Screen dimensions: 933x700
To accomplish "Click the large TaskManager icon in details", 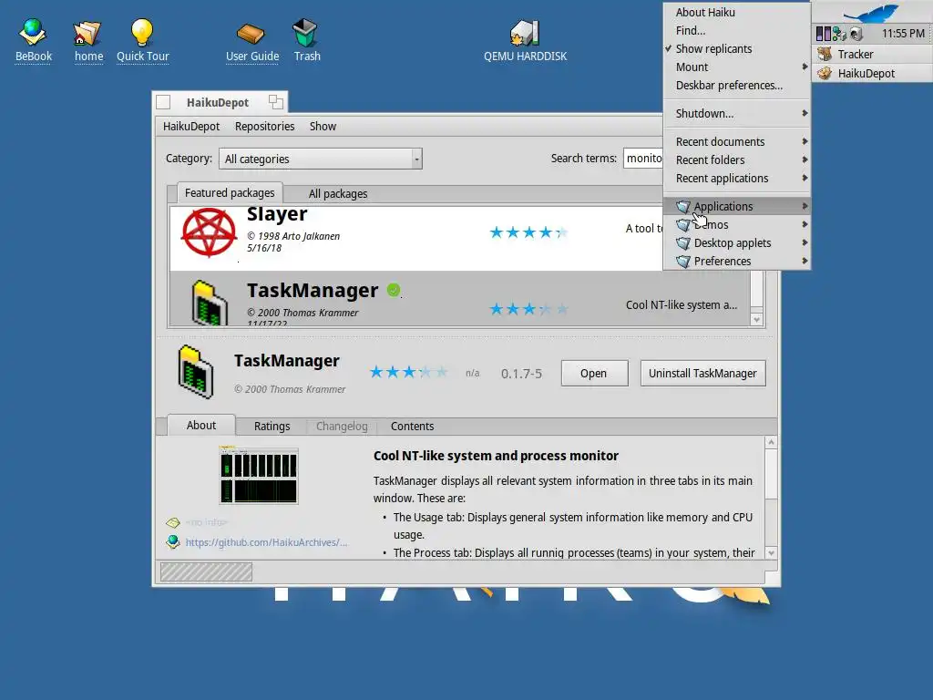I will pyautogui.click(x=195, y=372).
